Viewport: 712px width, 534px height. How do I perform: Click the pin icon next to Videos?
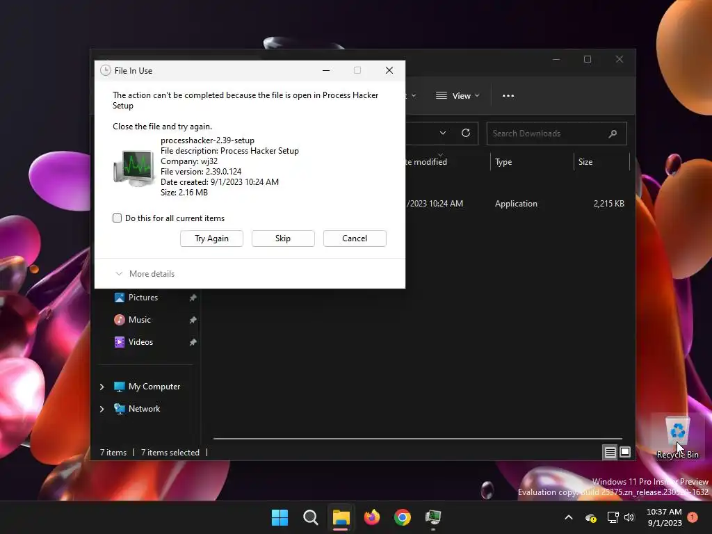[x=193, y=342]
